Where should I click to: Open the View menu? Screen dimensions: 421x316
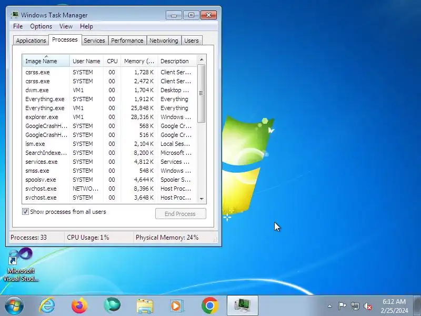click(66, 26)
